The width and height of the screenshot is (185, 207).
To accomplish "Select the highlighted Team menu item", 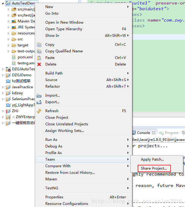I will (x=84, y=159).
